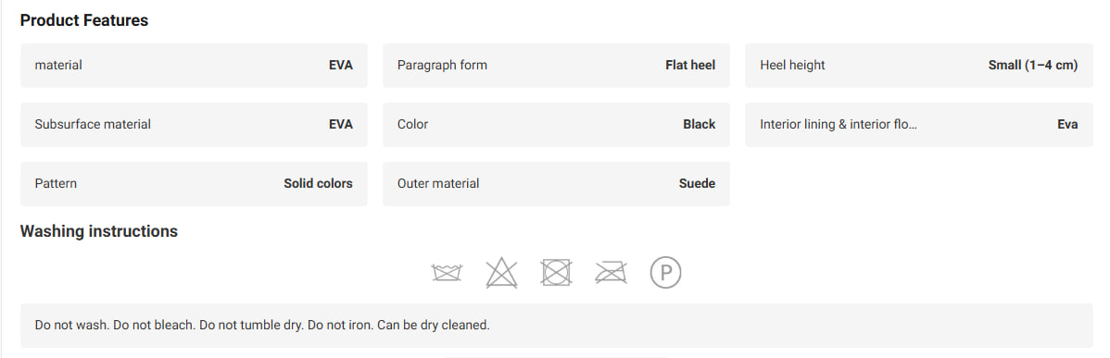Click the Flat heel value text

690,65
